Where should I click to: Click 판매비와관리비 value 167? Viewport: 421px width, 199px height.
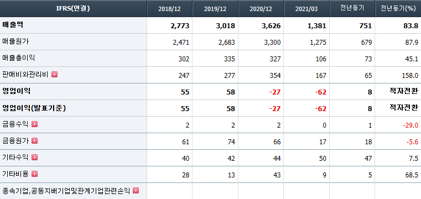point(321,76)
